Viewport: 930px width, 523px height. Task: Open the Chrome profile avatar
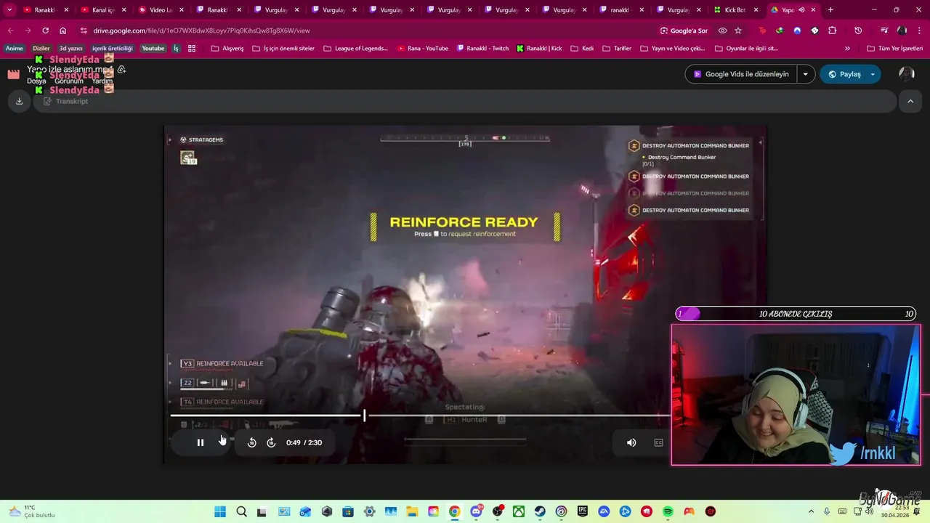902,31
